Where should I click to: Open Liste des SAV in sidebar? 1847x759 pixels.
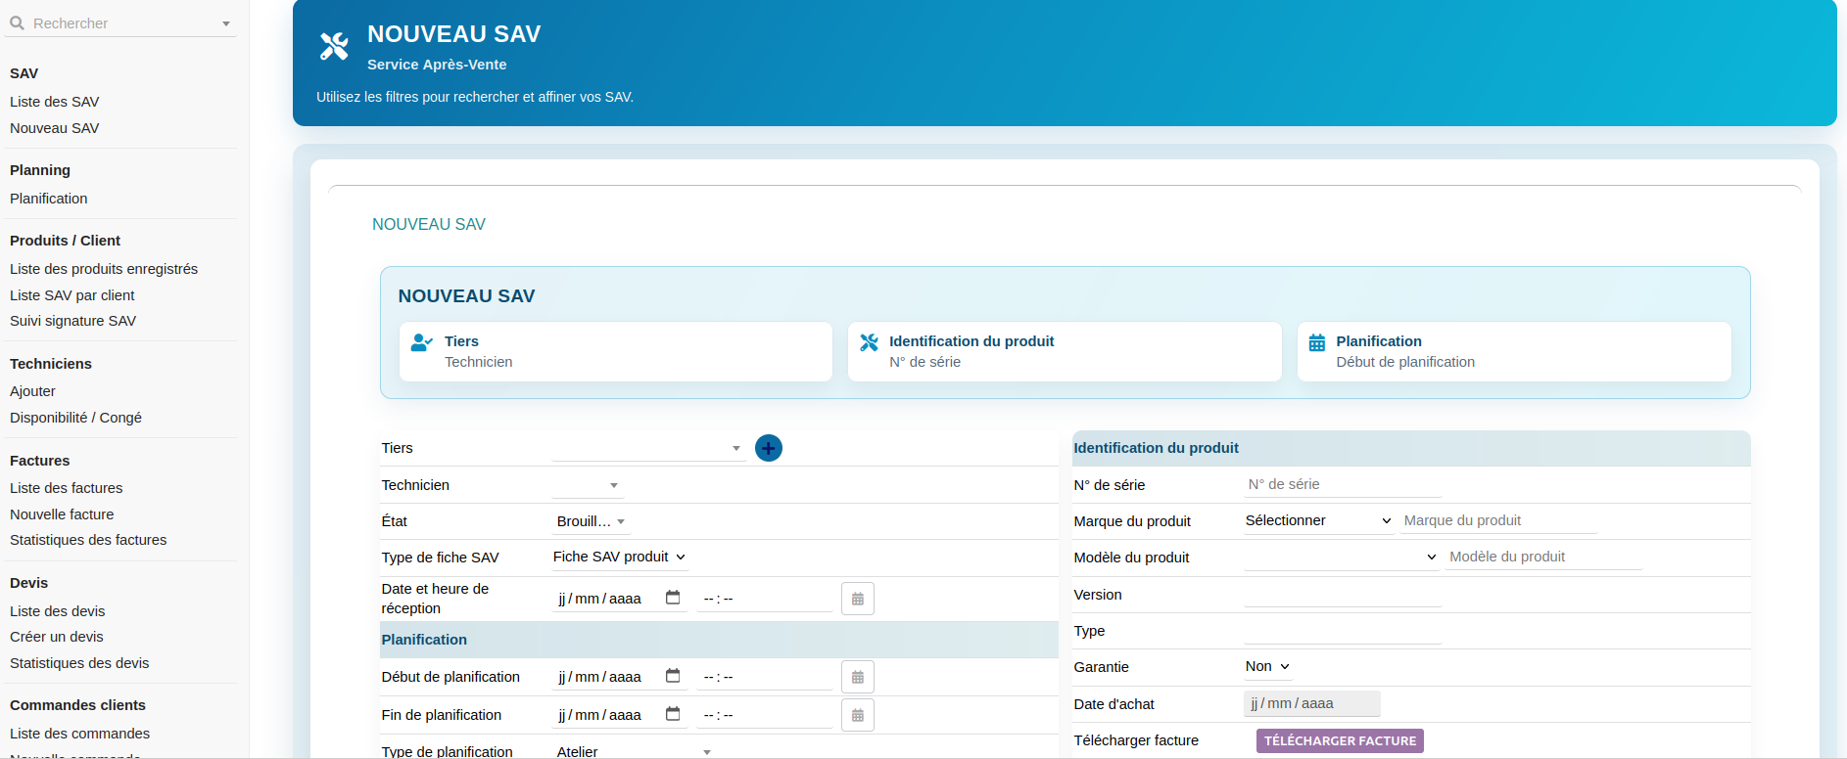pyautogui.click(x=55, y=102)
